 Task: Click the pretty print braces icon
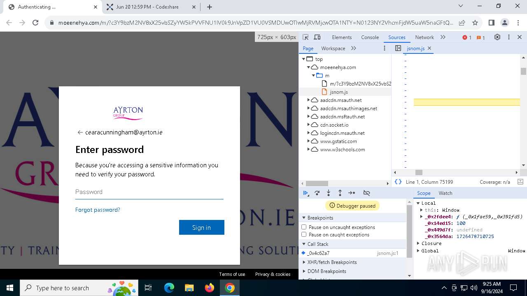pyautogui.click(x=398, y=182)
